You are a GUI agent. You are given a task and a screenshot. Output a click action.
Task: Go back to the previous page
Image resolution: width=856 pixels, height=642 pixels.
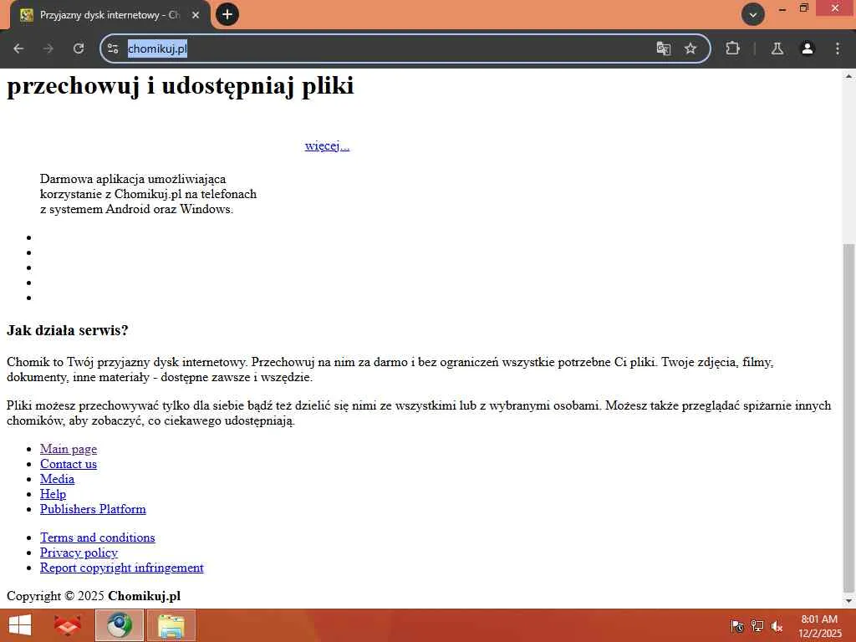pos(18,48)
